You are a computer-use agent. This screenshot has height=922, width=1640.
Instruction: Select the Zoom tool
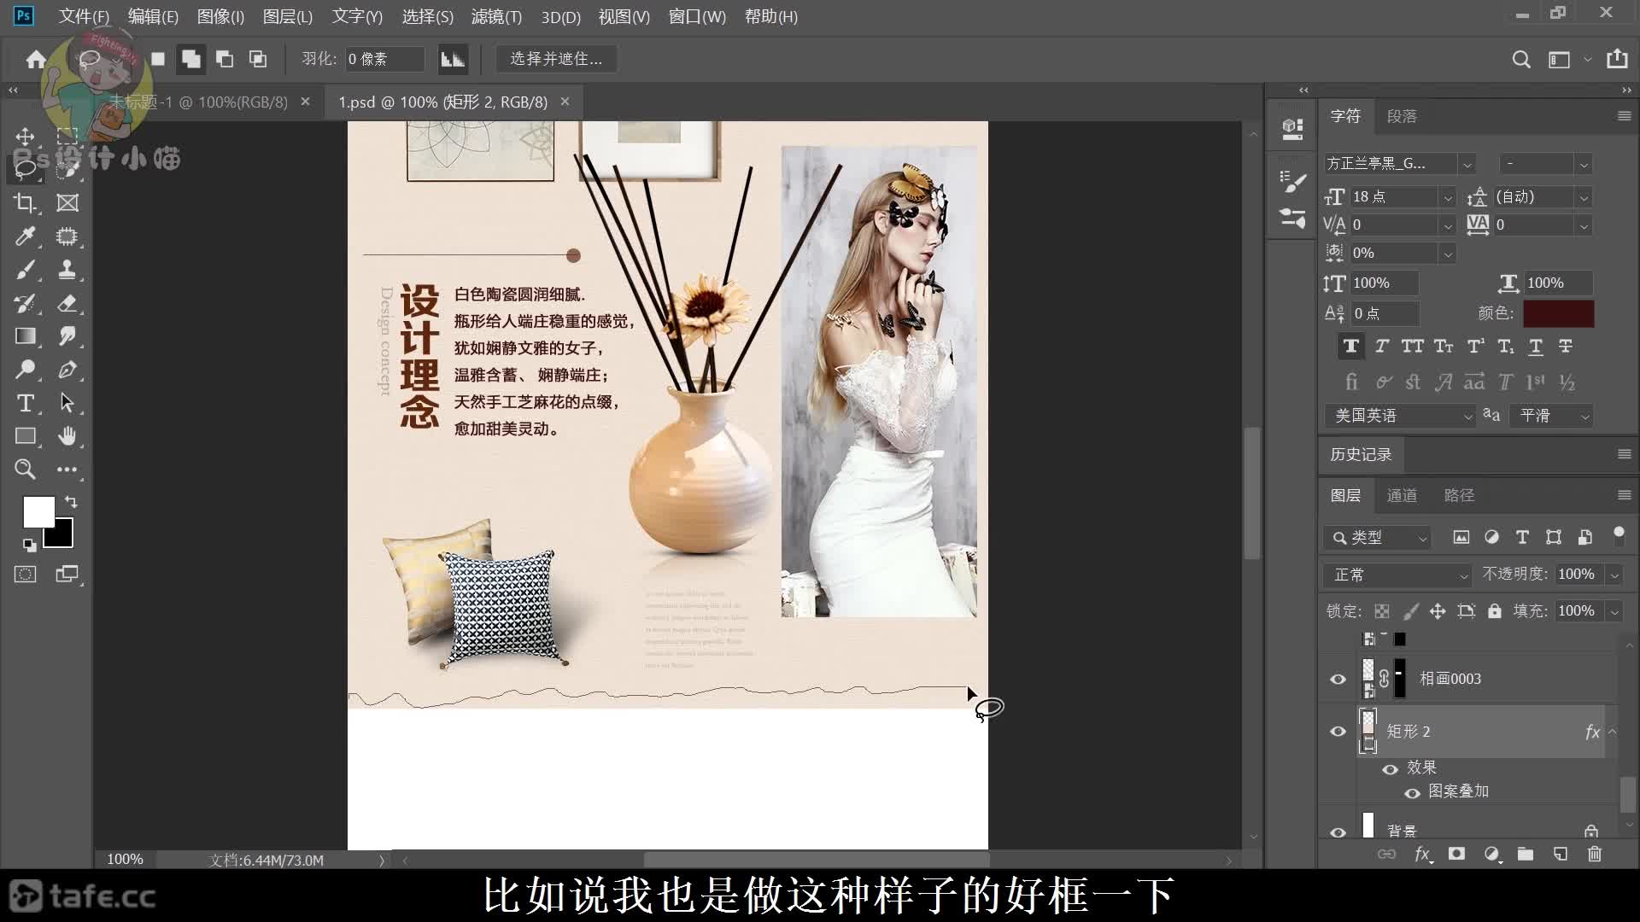coord(25,470)
